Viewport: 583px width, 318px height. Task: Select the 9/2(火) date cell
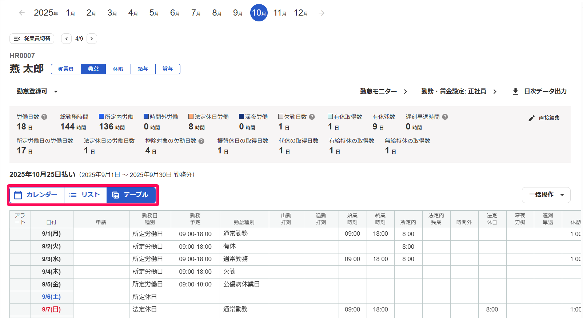coord(52,247)
